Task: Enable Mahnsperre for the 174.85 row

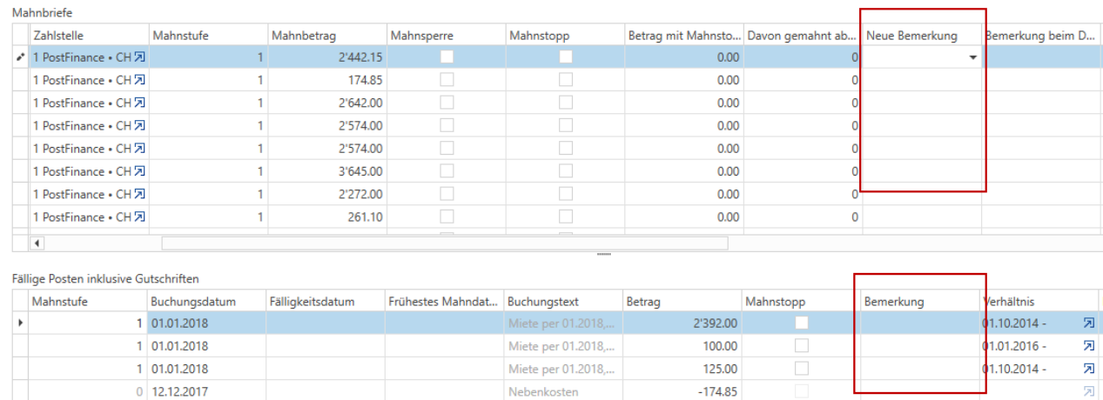Action: pos(447,80)
